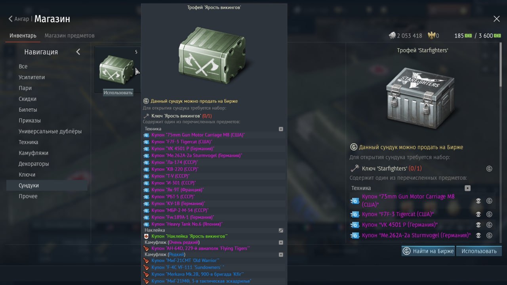Click marketplace icon for 75mm Gun Motor Carriage
This screenshot has width=507, height=285.
(x=489, y=201)
